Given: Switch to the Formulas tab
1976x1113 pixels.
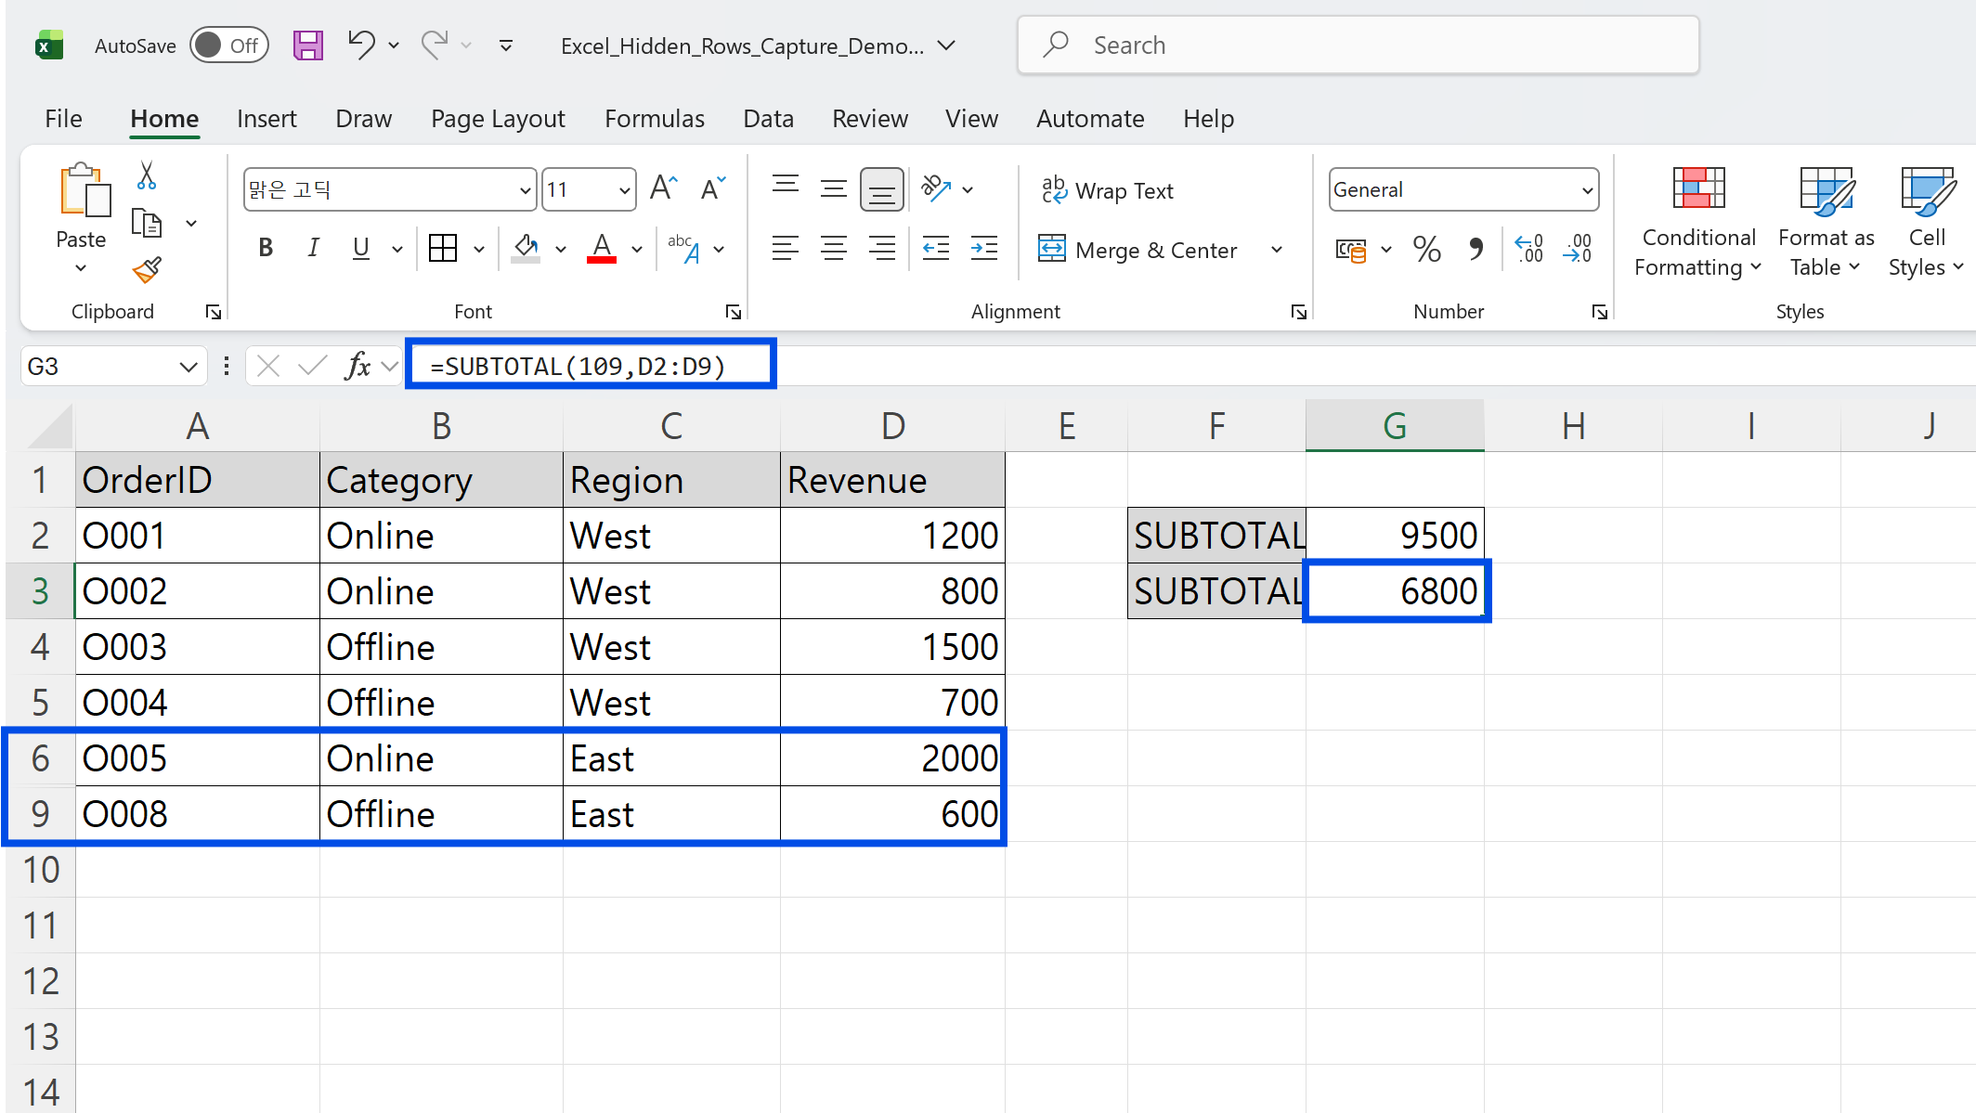Looking at the screenshot, I should [654, 119].
